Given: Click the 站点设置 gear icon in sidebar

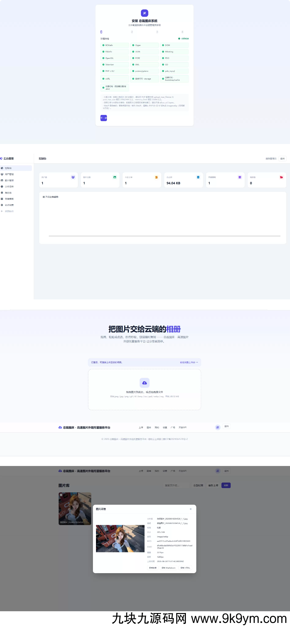Looking at the screenshot, I should 2,205.
